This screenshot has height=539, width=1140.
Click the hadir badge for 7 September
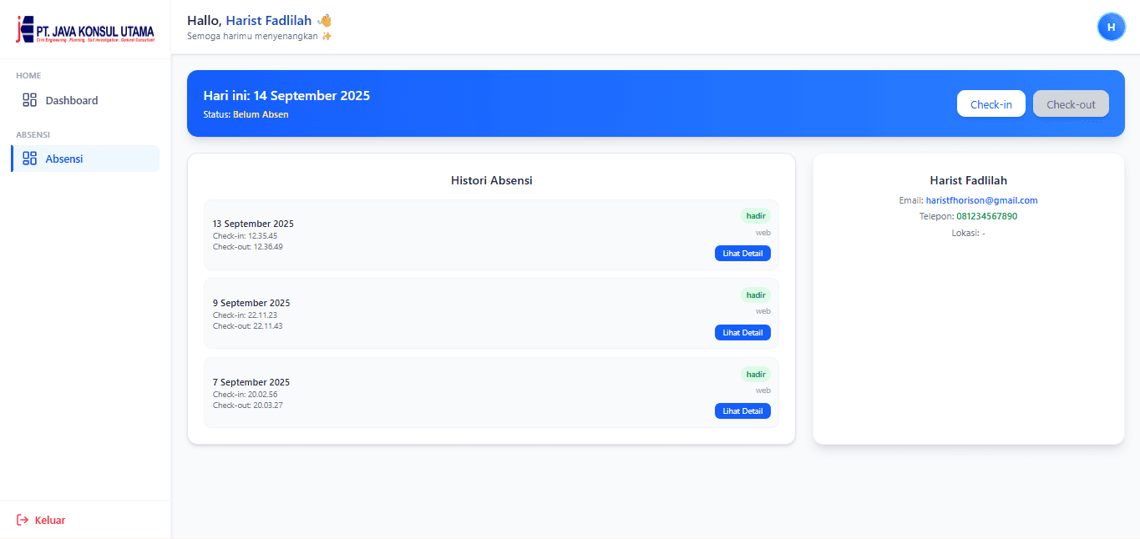755,374
